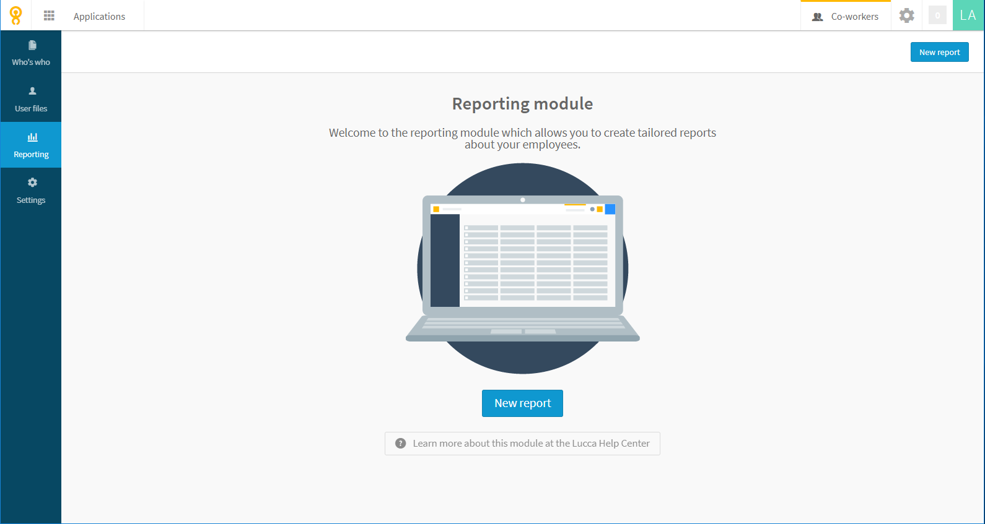This screenshot has width=985, height=524.
Task: Open the notifications counter showing 0
Action: tap(937, 15)
